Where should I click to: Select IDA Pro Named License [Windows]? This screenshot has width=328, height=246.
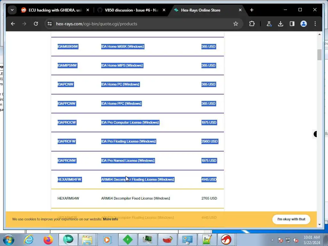pos(128,161)
